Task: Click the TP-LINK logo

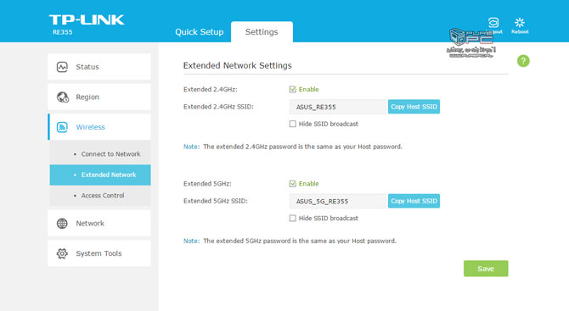Action: (x=87, y=19)
